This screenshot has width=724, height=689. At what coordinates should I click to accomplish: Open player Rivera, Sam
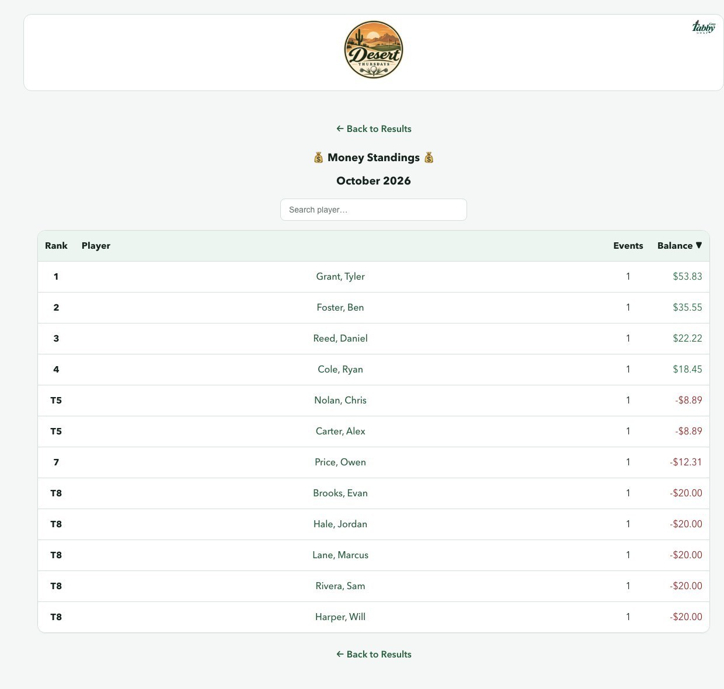(340, 586)
